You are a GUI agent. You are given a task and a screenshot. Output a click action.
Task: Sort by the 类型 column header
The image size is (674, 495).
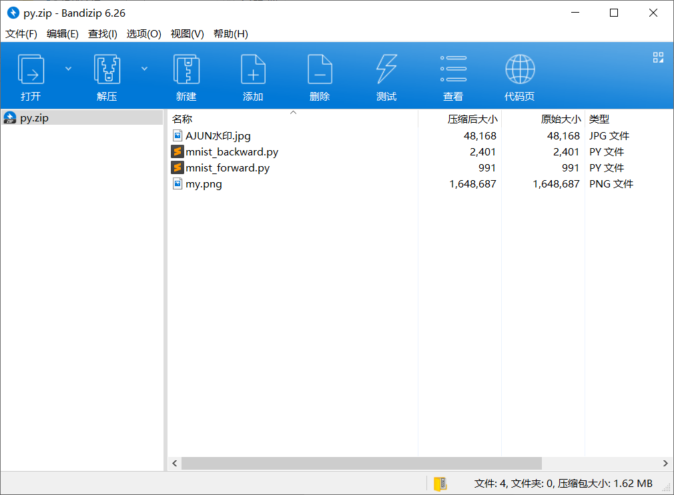pos(599,119)
